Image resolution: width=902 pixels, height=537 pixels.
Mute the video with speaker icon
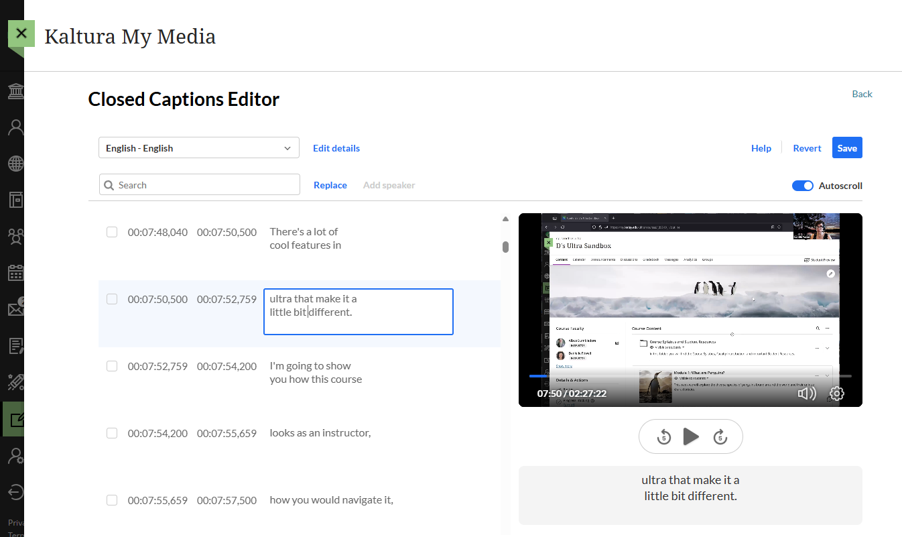click(807, 394)
